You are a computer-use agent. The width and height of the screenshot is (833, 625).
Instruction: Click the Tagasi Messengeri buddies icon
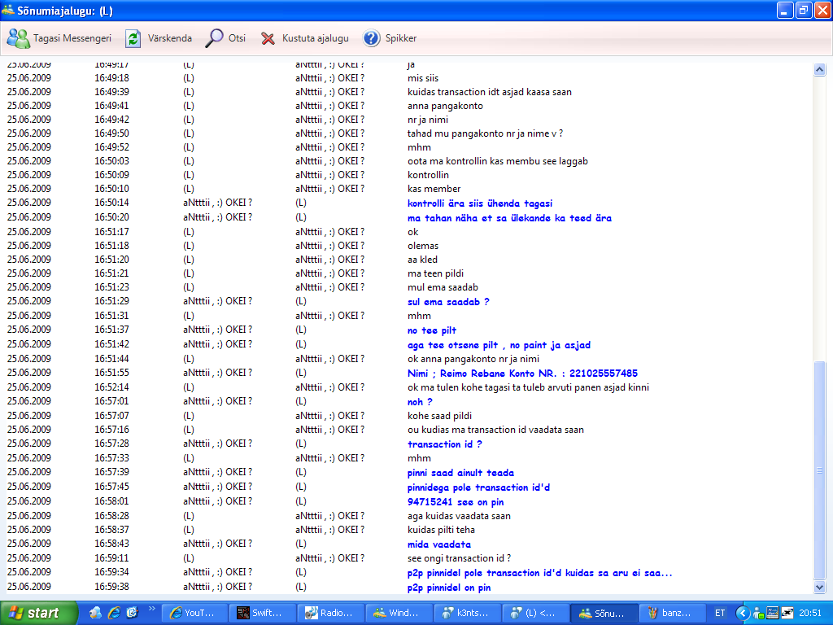16,37
